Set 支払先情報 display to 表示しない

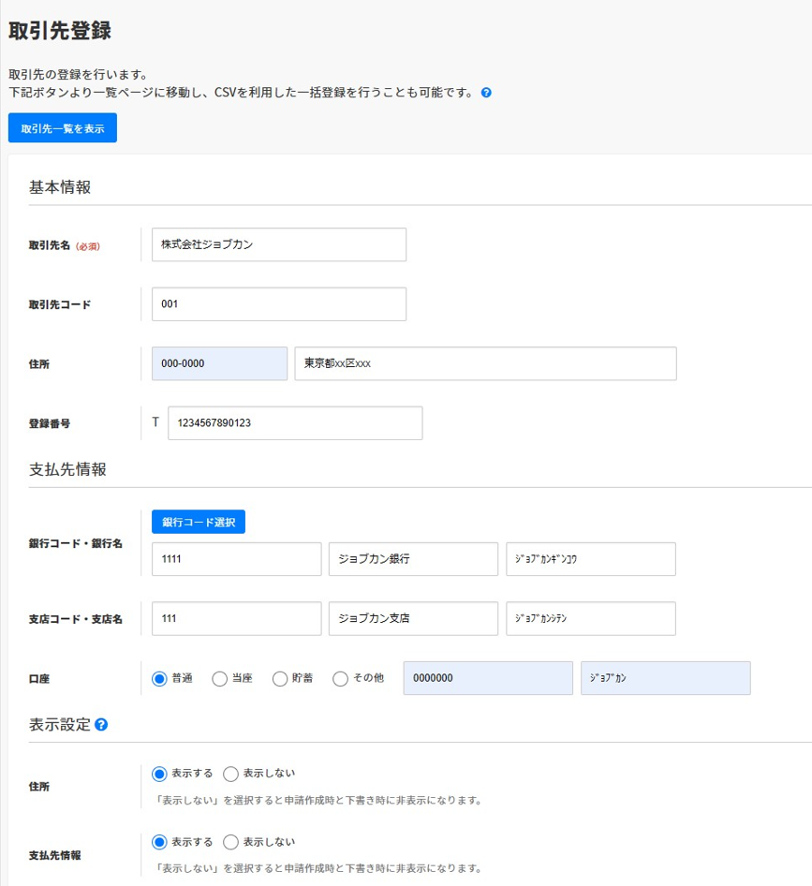tap(231, 842)
